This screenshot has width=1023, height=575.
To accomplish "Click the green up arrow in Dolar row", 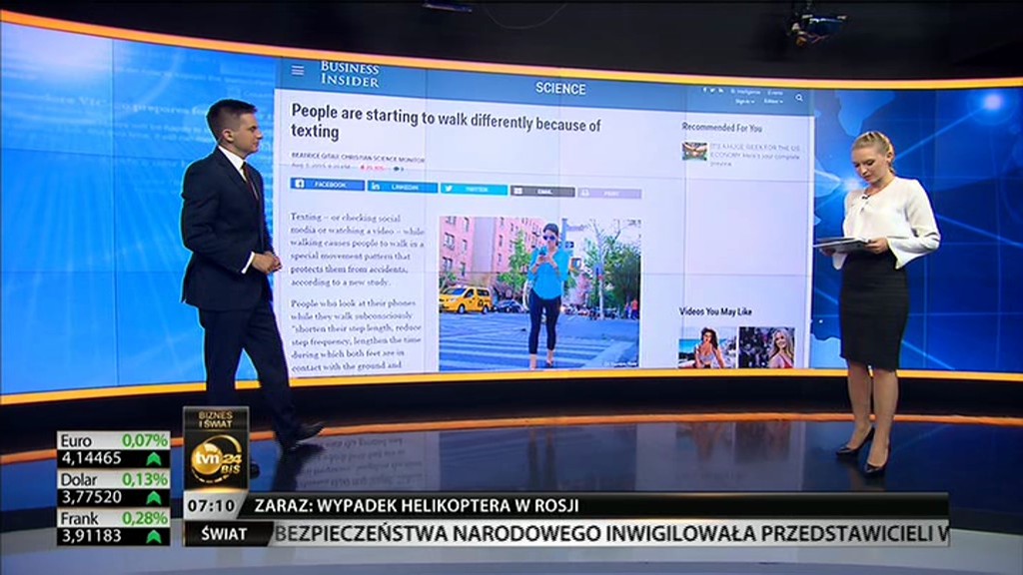I will click(153, 498).
